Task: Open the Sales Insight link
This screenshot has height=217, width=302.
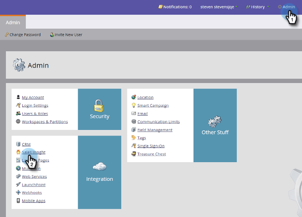Action: tap(34, 152)
